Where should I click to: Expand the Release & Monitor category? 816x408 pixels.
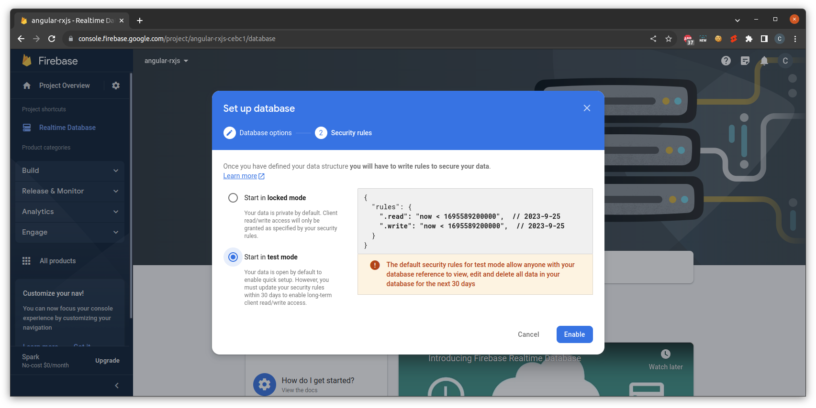70,191
